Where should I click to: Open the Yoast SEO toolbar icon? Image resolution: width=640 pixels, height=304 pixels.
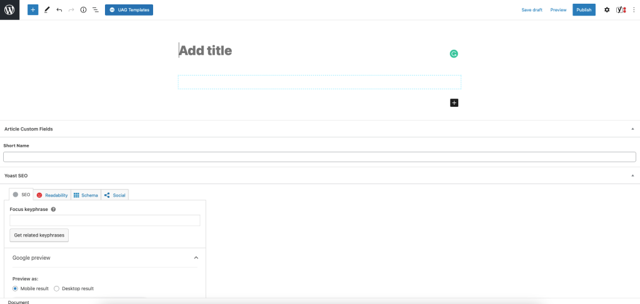(x=621, y=10)
